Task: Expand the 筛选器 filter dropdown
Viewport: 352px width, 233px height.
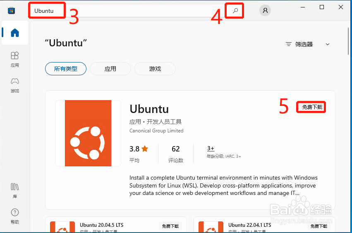Action: pos(308,44)
